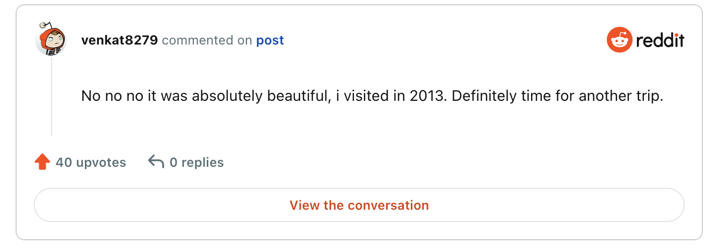Open venkat8279's user profile link
This screenshot has height=251, width=726.
pos(119,40)
